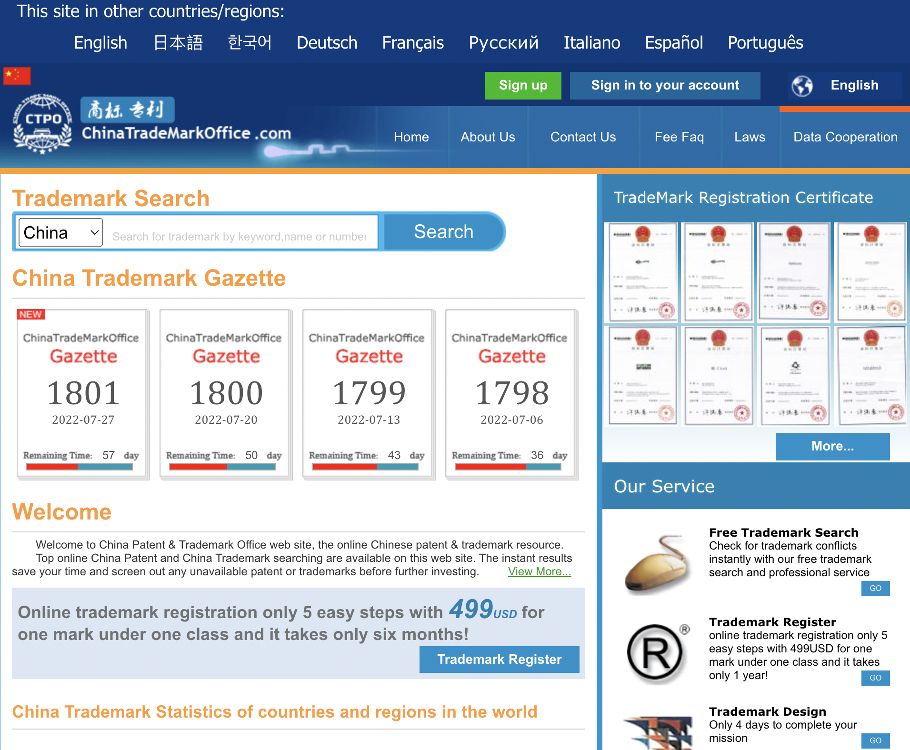The height and width of the screenshot is (750, 910).
Task: Click the Trademark Register button
Action: pyautogui.click(x=499, y=660)
